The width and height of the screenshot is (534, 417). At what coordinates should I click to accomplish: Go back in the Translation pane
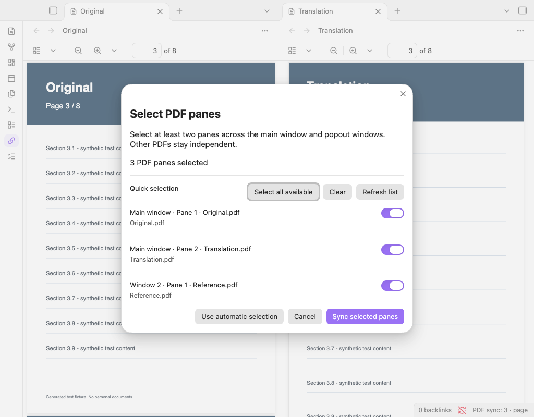click(292, 31)
